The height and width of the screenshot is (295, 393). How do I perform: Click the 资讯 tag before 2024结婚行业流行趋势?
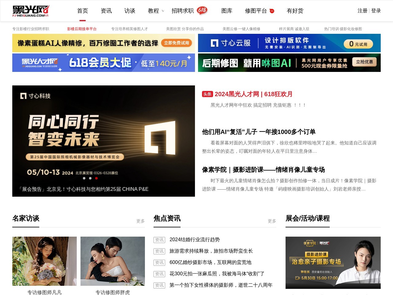(x=159, y=240)
